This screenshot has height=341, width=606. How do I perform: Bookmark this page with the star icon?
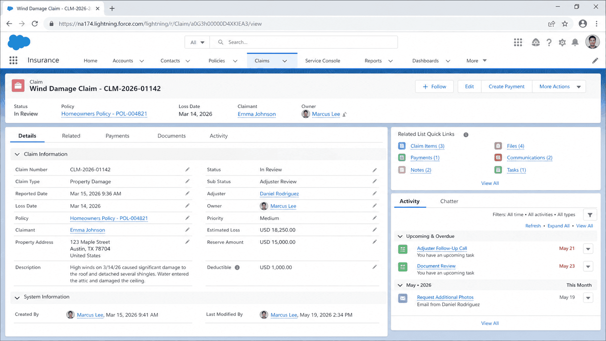[565, 24]
